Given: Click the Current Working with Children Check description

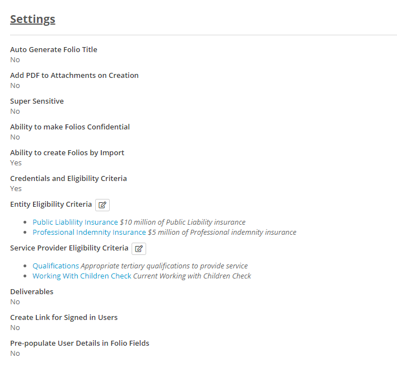Looking at the screenshot, I should pyautogui.click(x=192, y=276).
